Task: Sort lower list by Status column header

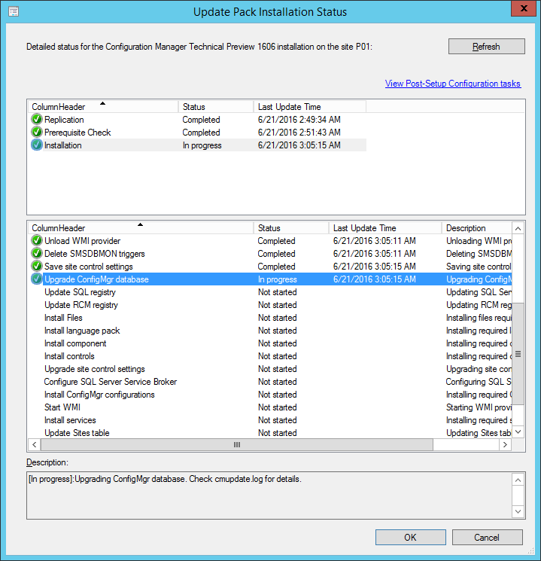Action: pos(291,228)
